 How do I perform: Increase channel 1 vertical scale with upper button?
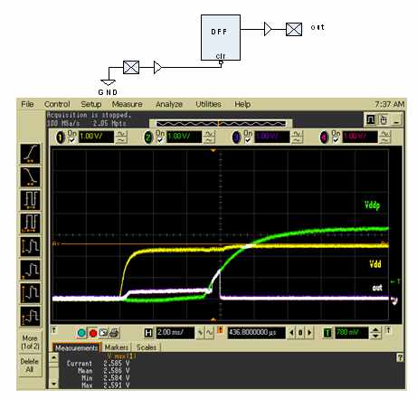pyautogui.click(x=121, y=134)
